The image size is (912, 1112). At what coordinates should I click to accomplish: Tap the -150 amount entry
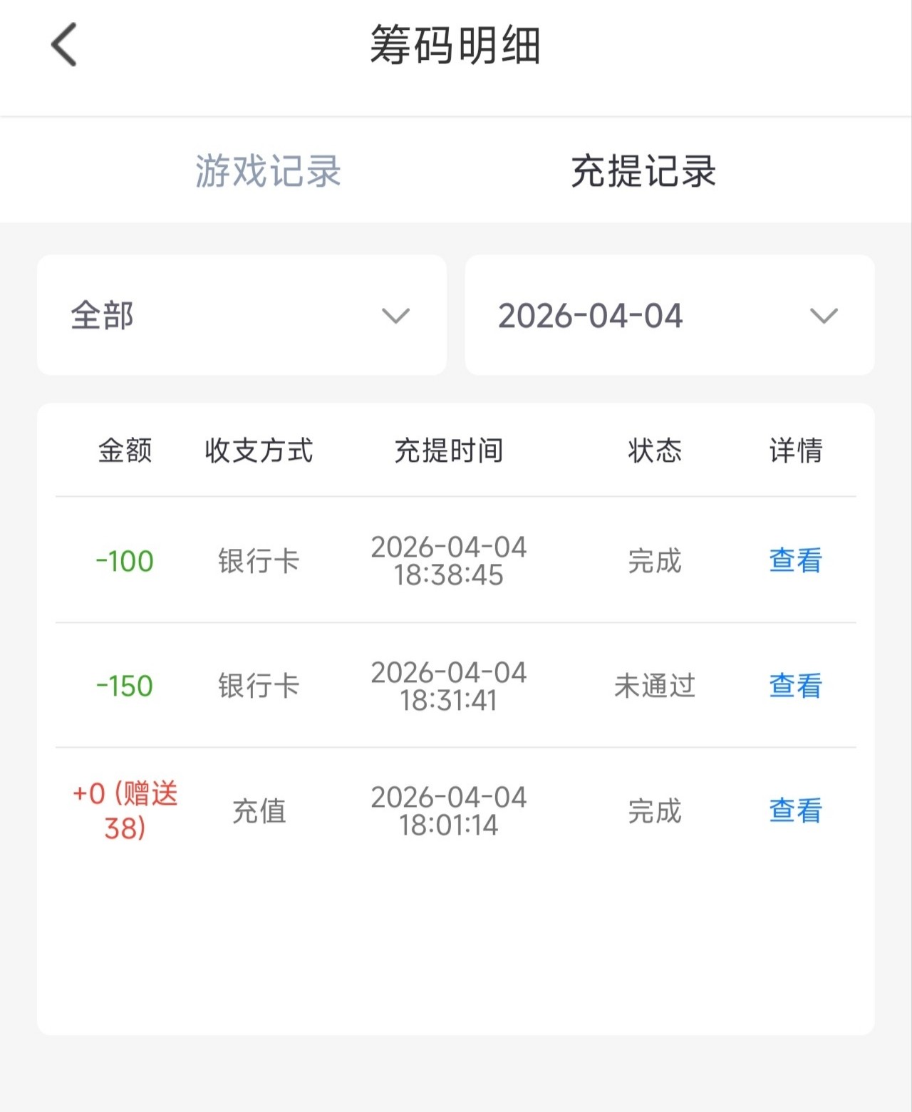point(125,686)
